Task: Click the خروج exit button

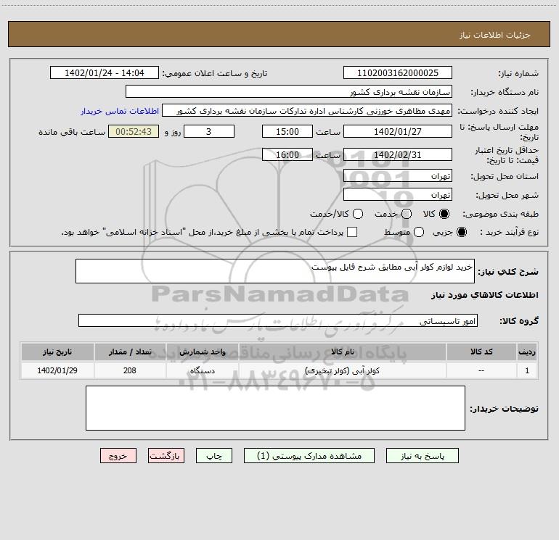Action: (118, 456)
